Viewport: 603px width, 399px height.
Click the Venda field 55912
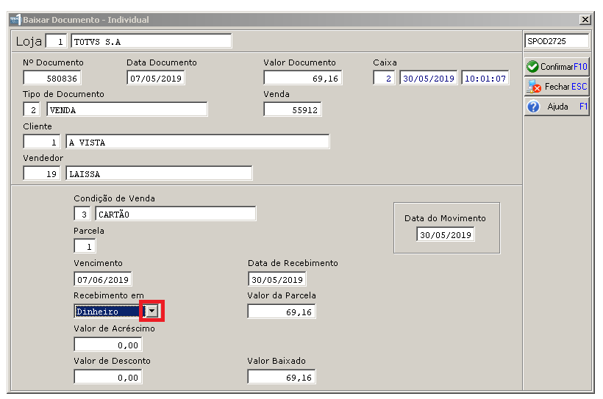click(x=292, y=109)
